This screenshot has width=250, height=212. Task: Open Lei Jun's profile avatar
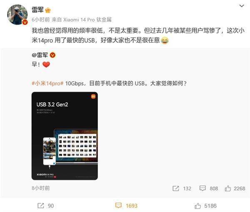(x=17, y=15)
